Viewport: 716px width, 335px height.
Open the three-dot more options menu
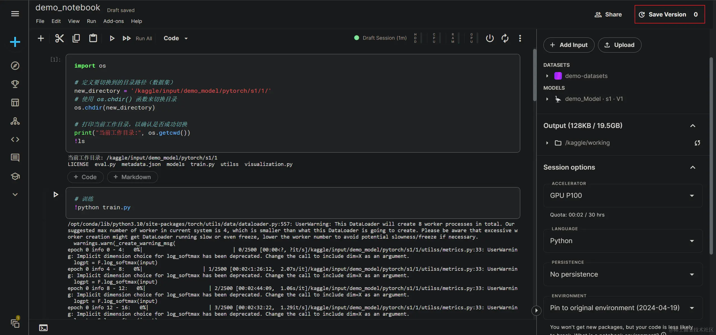[520, 38]
